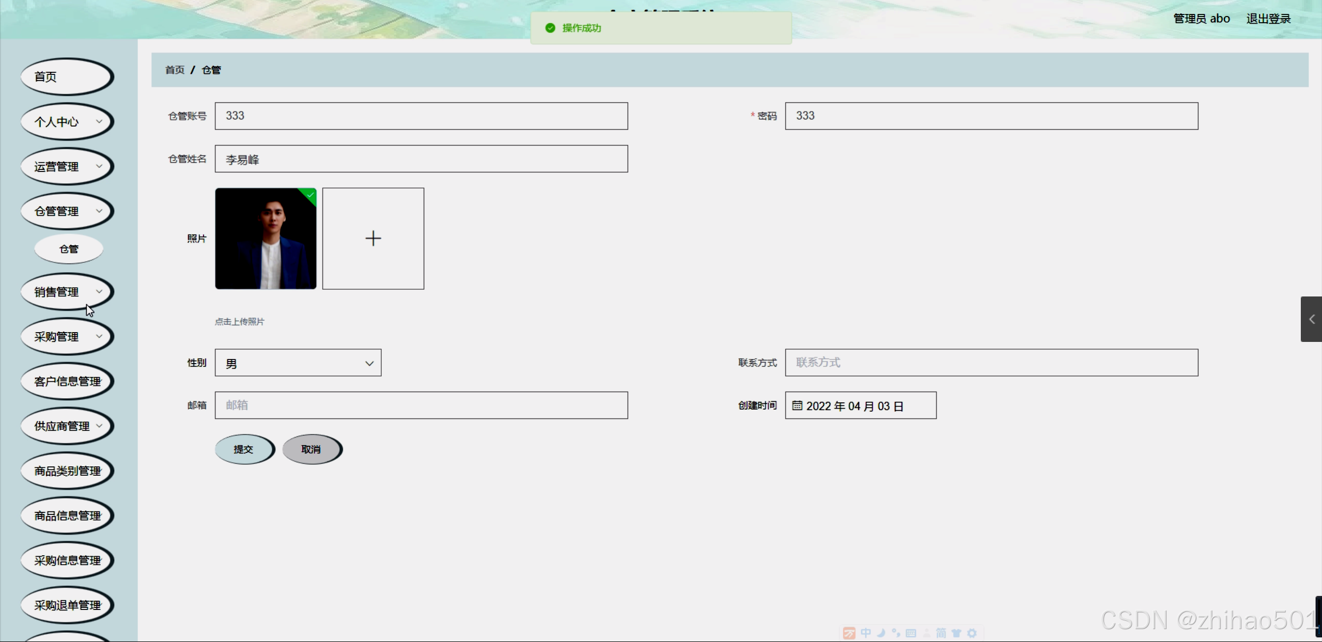The width and height of the screenshot is (1322, 642).
Task: Click the gear icon in IME toolbar
Action: [x=972, y=633]
